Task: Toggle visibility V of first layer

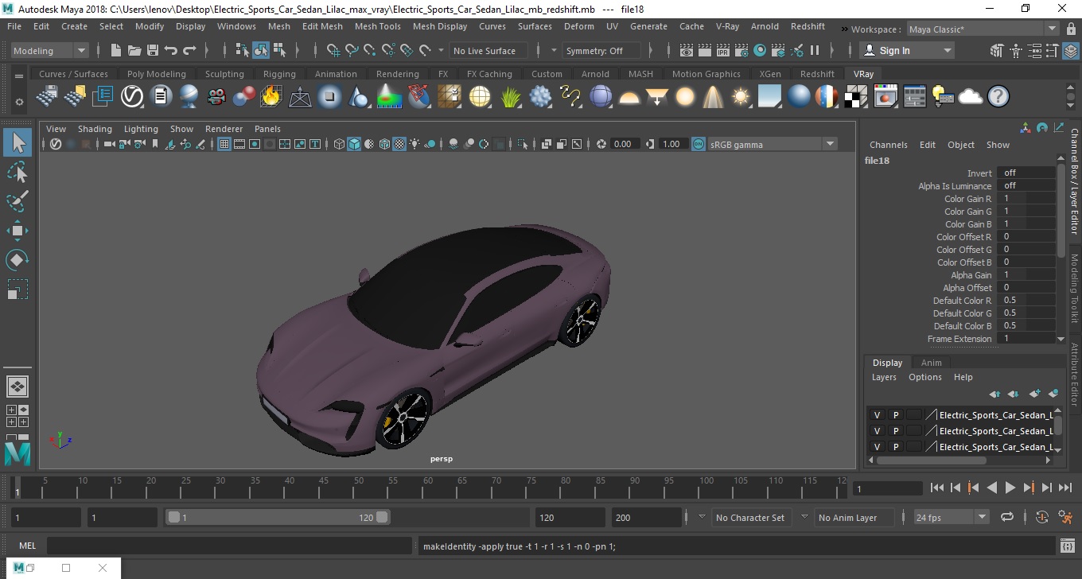Action: [x=878, y=414]
